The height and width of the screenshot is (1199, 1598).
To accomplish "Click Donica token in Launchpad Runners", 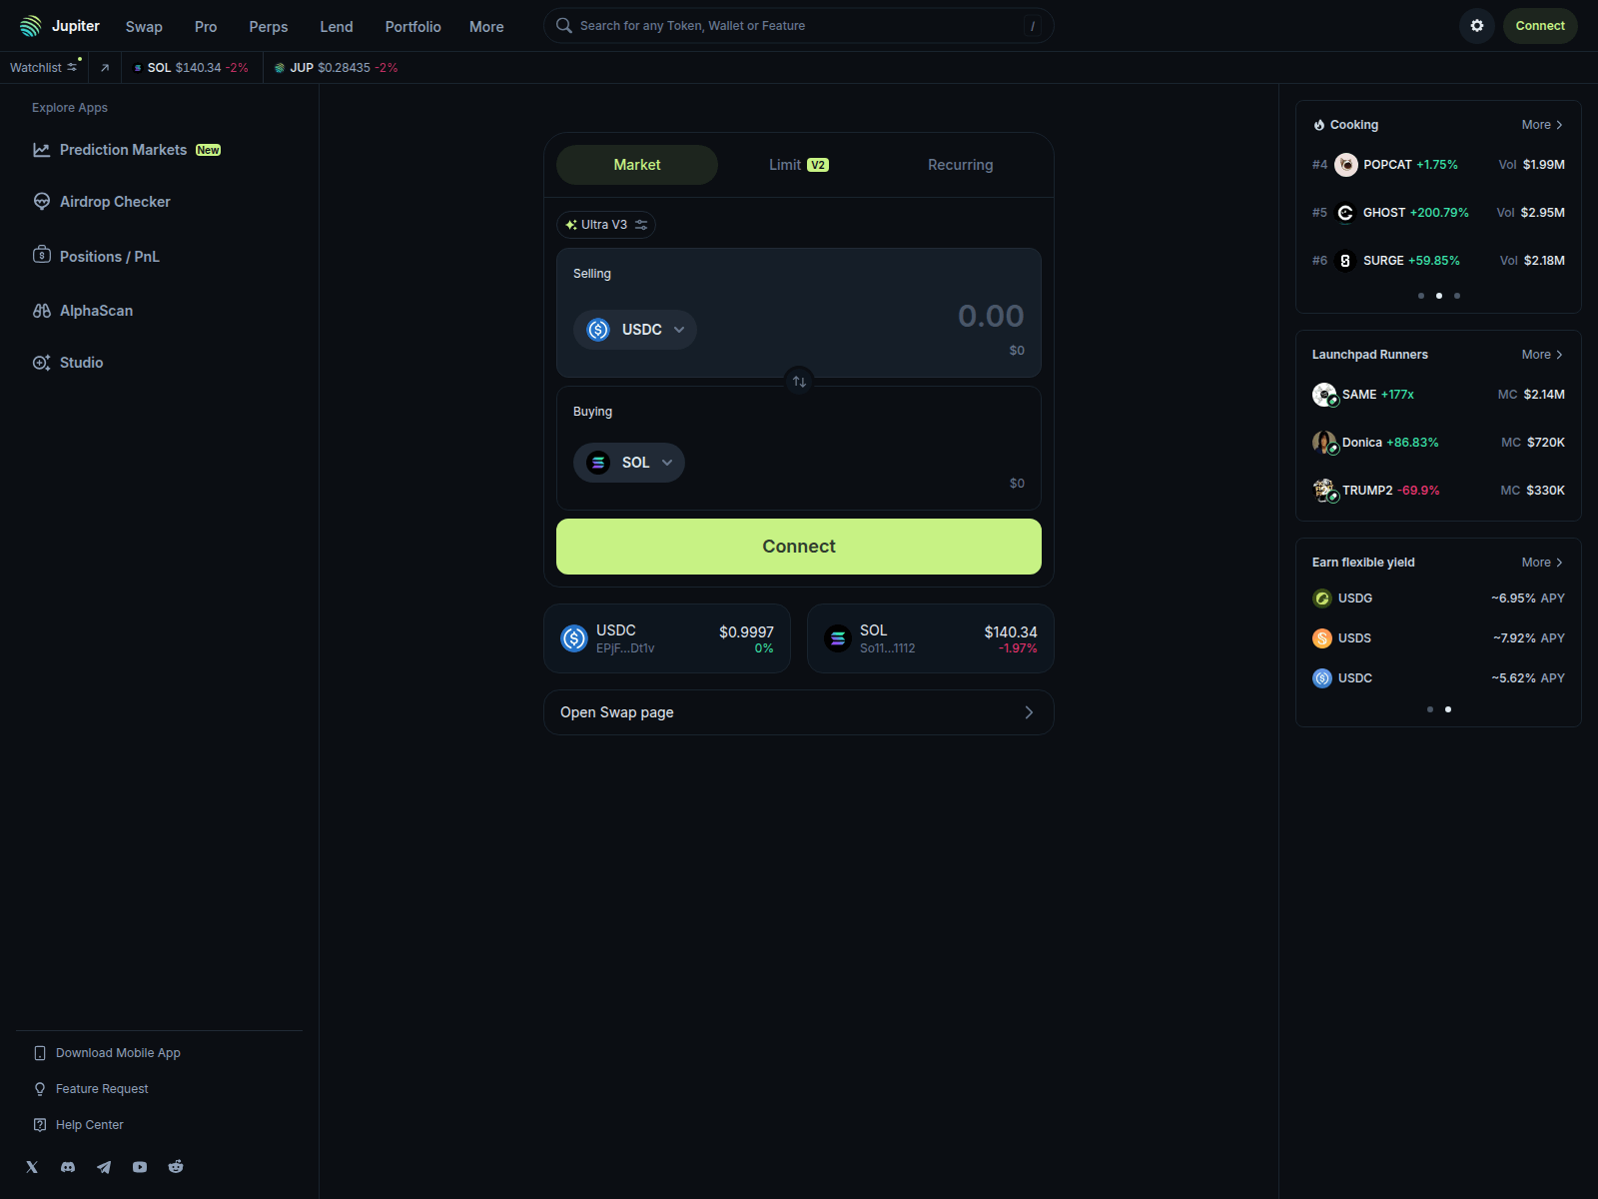I will pyautogui.click(x=1438, y=443).
